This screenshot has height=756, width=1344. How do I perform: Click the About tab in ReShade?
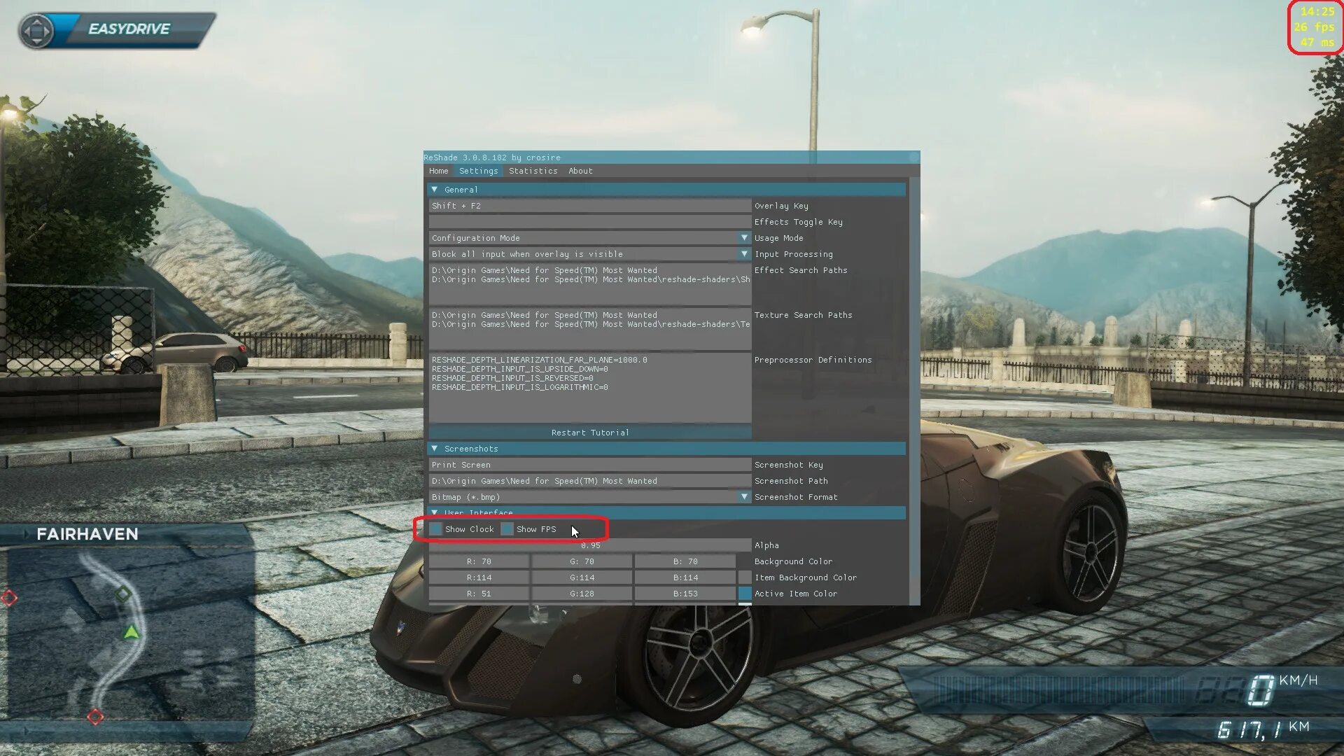coord(580,171)
